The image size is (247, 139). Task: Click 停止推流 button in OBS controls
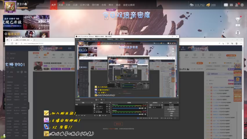(171, 105)
